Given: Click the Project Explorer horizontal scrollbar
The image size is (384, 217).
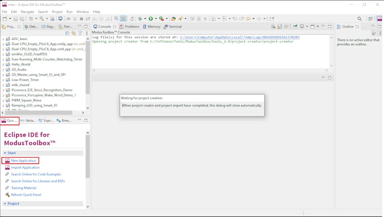Looking at the screenshot, I should point(39,113).
